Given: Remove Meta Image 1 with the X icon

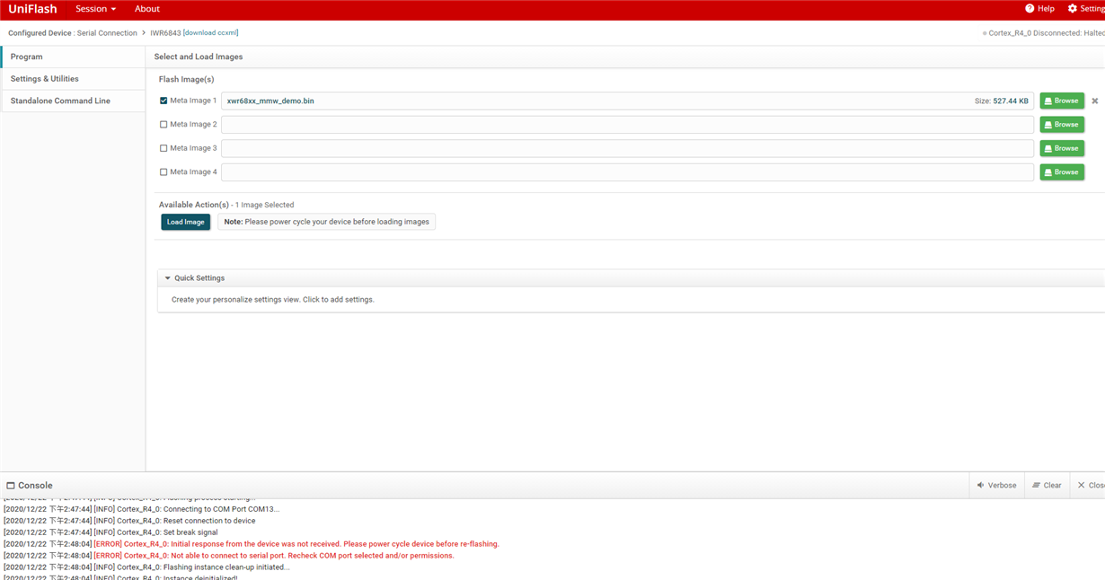Looking at the screenshot, I should [x=1094, y=101].
